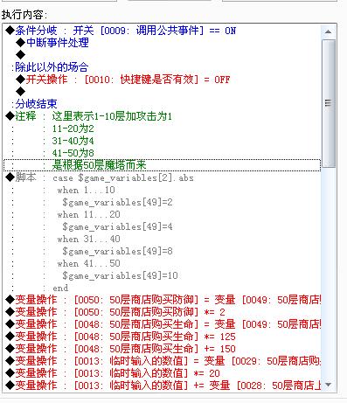The height and width of the screenshot is (403, 347).
Task: Select script line $game_variables[49]=2
Action: tap(163, 202)
